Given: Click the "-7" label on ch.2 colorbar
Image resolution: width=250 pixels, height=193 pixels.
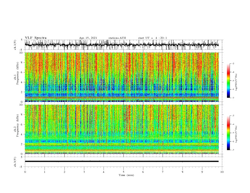Looking at the screenshot, I should (233, 150).
